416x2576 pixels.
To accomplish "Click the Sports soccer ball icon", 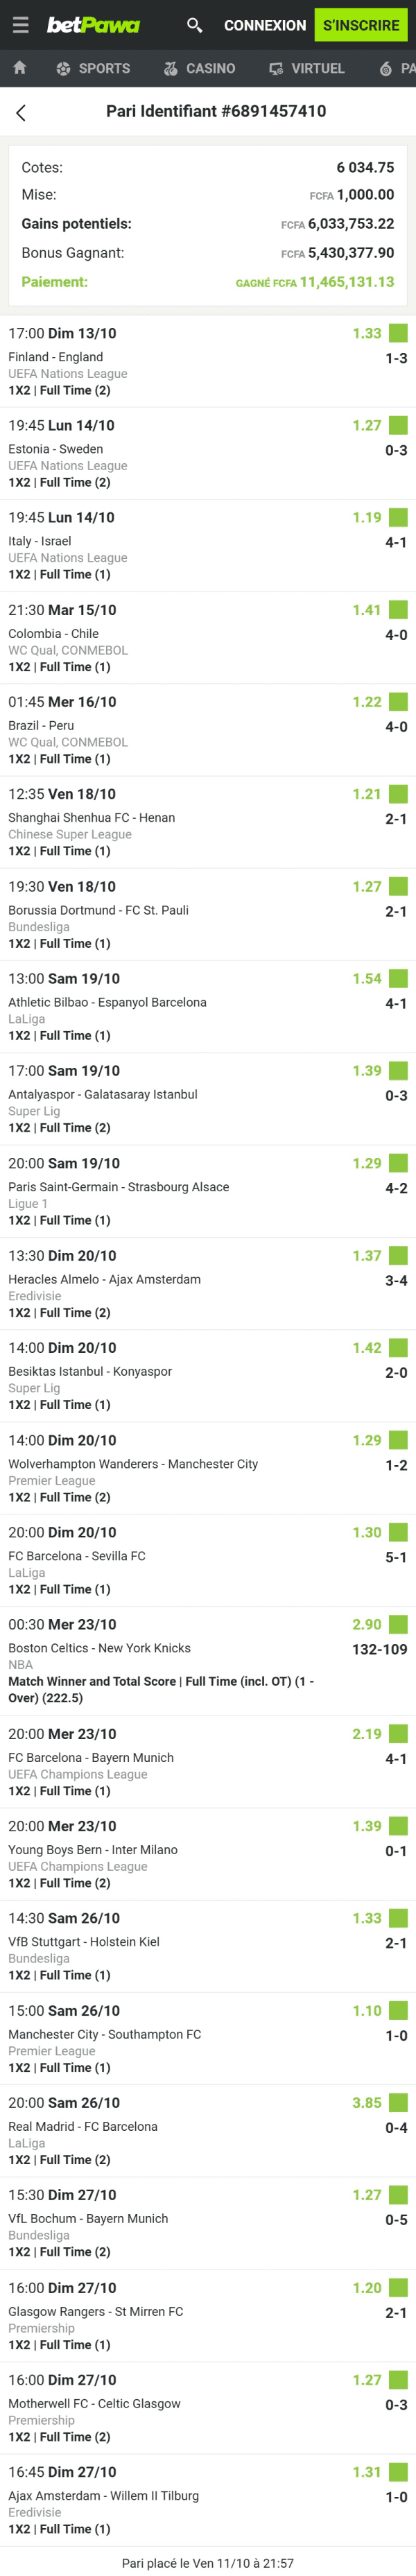I will 63,68.
